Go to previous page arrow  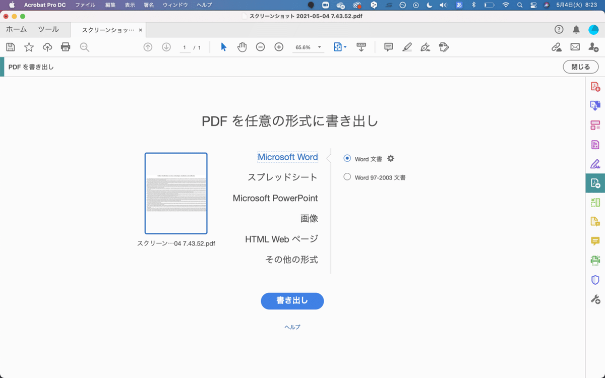coord(148,47)
